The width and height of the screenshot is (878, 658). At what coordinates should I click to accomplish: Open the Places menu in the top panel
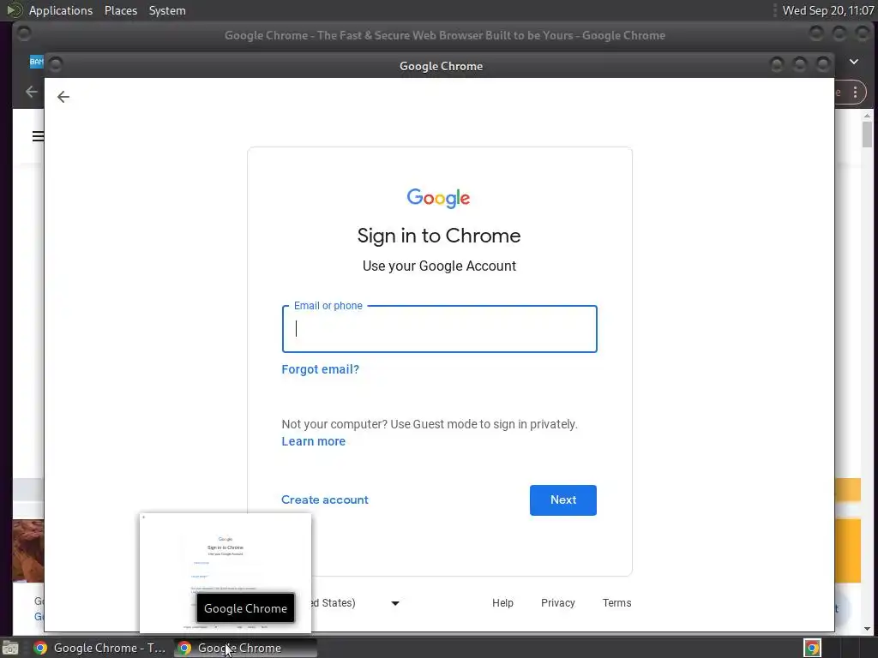pos(121,10)
